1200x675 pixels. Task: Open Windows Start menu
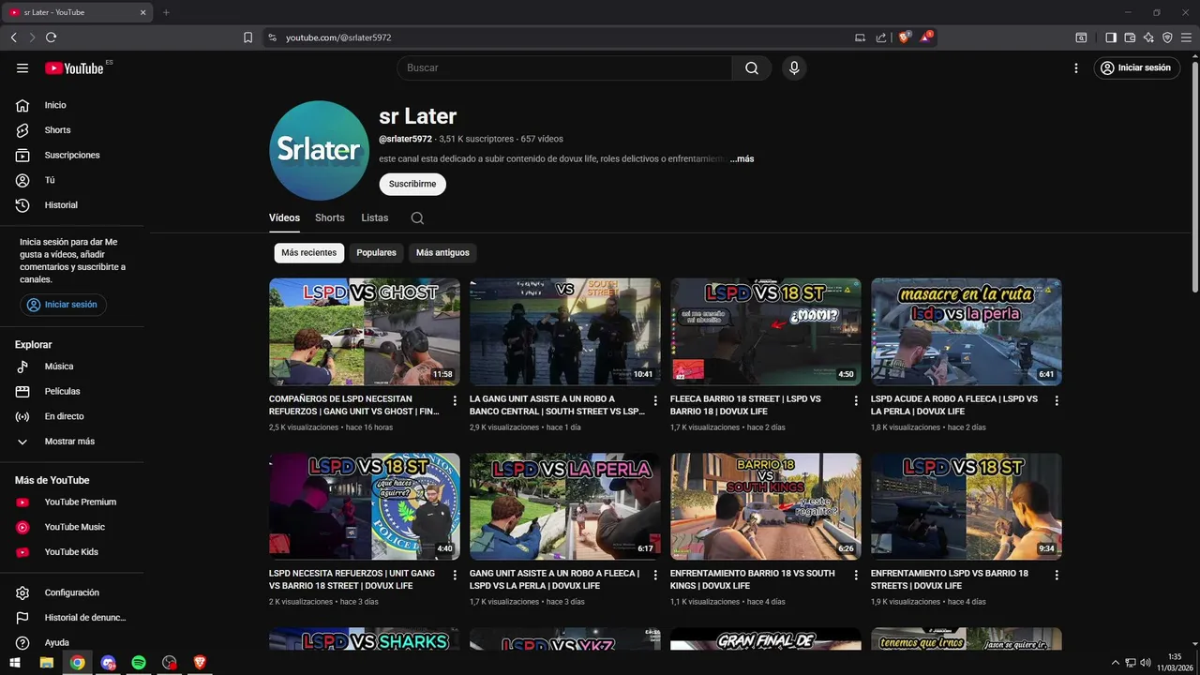[16, 663]
